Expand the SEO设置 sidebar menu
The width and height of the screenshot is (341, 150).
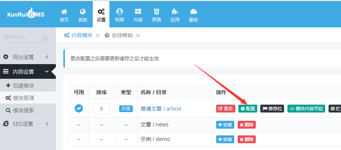tap(28, 124)
